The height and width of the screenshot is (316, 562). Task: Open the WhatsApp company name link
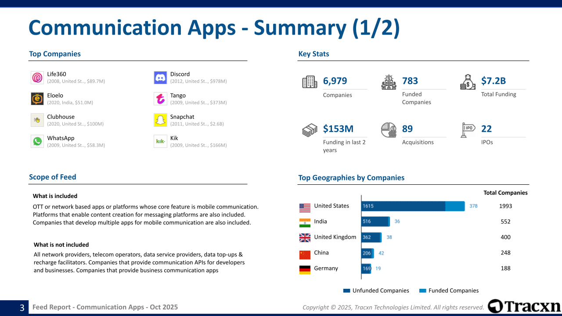61,138
